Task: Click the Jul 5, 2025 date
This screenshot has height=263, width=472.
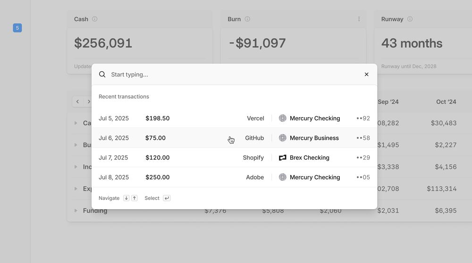Action: [x=113, y=119]
